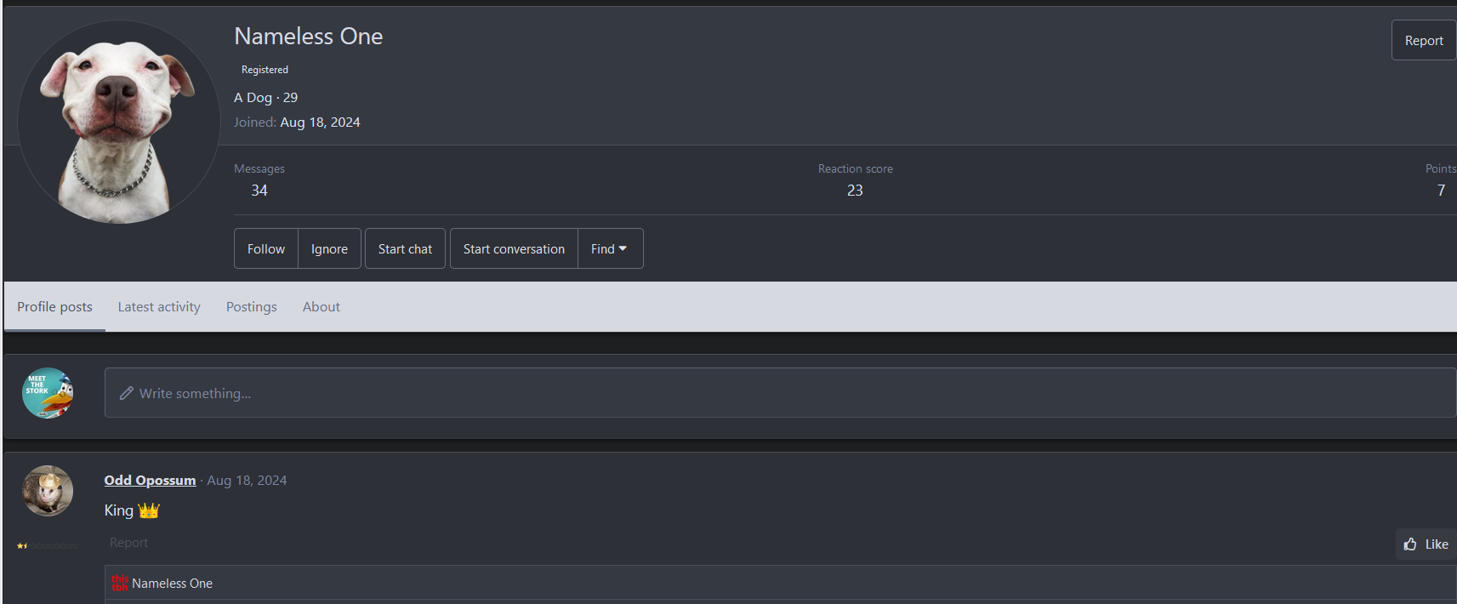The height and width of the screenshot is (604, 1457).
Task: Expand the Find dropdown menu
Action: [610, 248]
